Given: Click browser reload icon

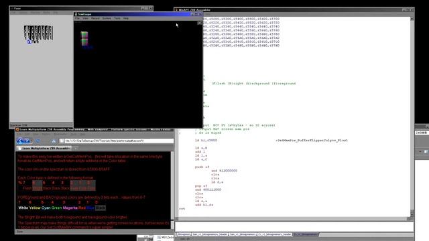Looking at the screenshot, I should point(38,141).
